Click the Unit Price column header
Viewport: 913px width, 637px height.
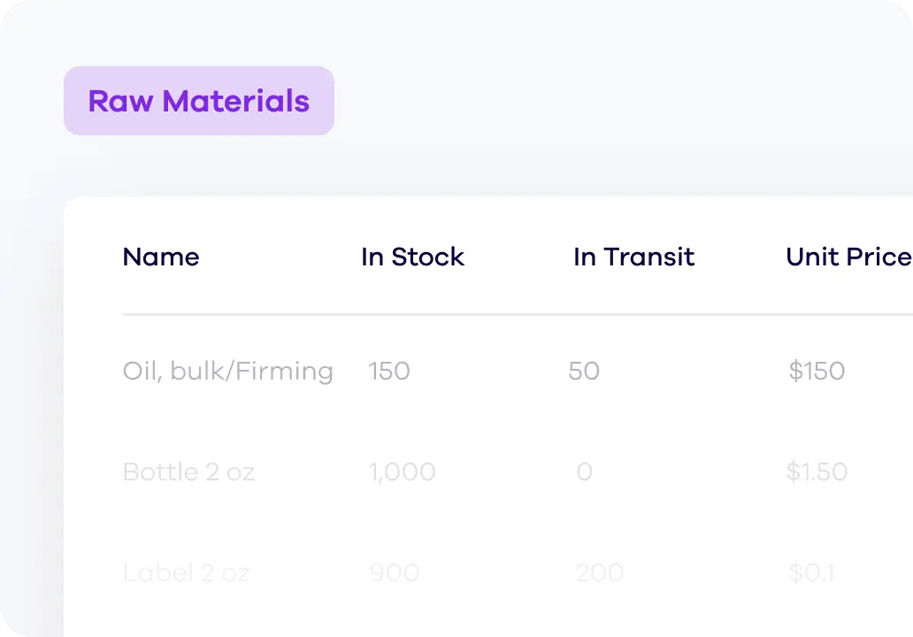pyautogui.click(x=848, y=257)
